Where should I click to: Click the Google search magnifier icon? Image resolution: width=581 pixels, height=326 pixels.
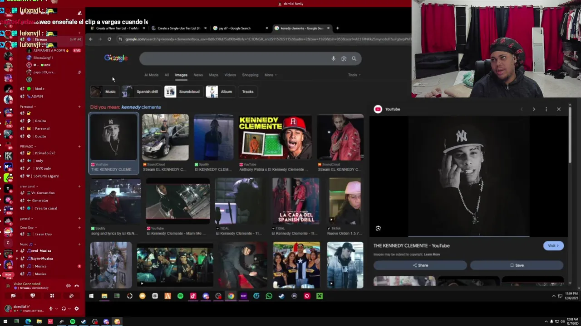click(x=354, y=58)
